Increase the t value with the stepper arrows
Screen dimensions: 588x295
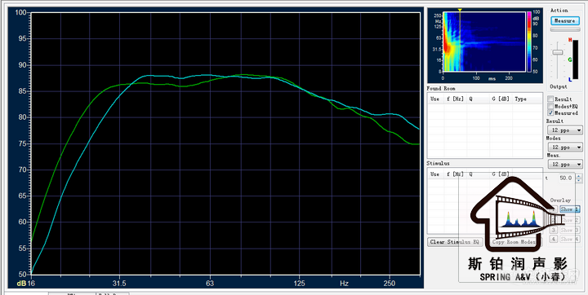click(x=578, y=176)
